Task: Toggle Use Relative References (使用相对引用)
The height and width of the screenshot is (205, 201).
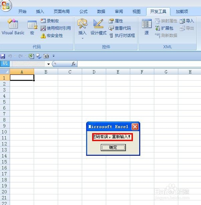Action: click(56, 28)
